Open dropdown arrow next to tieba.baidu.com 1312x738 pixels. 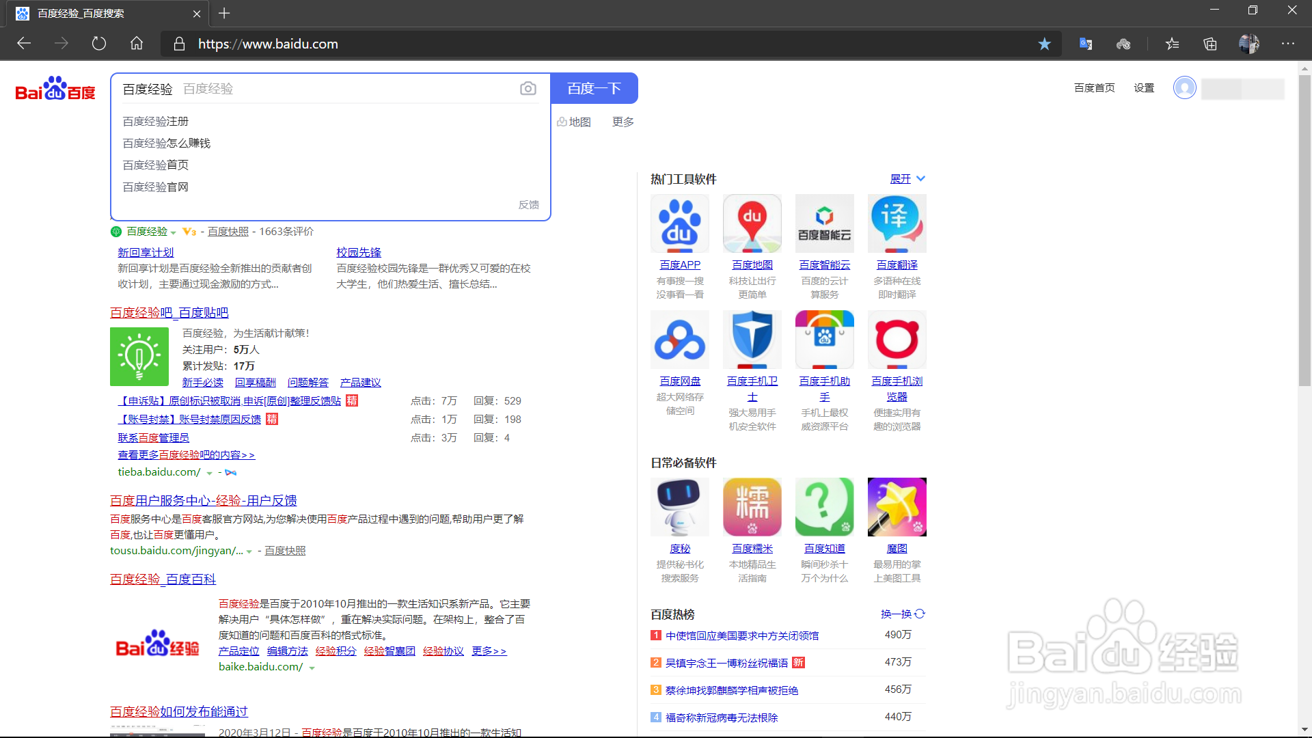[x=209, y=473]
